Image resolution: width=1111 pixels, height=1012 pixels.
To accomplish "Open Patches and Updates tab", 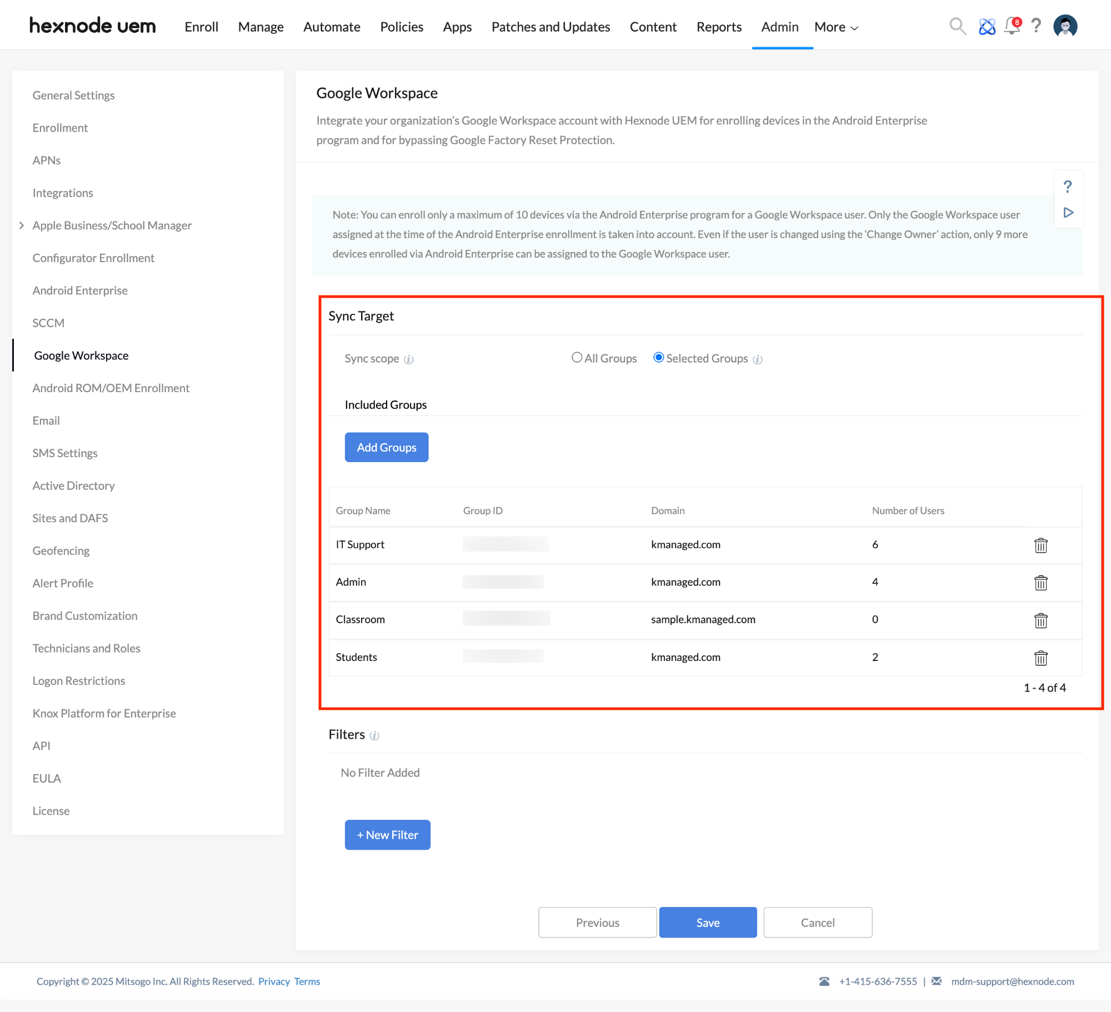I will [551, 27].
